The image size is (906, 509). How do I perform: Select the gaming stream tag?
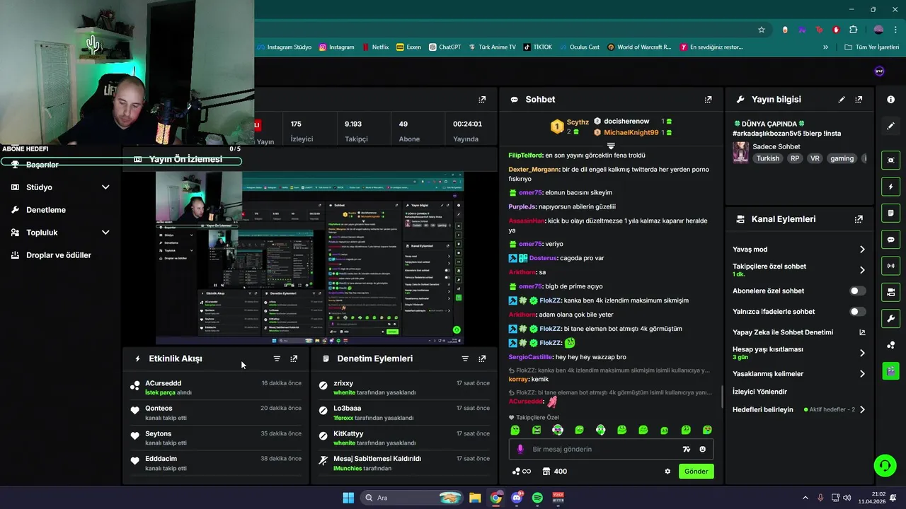click(x=842, y=158)
